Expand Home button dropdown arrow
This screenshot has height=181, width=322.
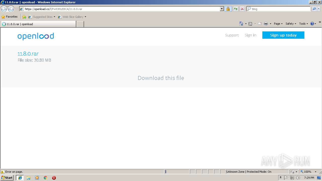point(246,24)
